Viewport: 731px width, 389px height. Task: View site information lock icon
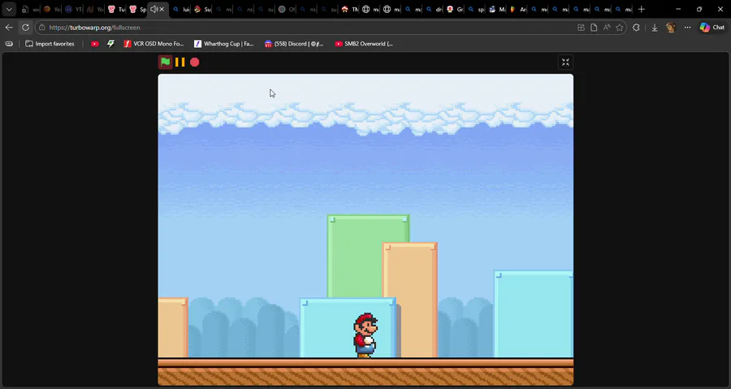(x=42, y=28)
